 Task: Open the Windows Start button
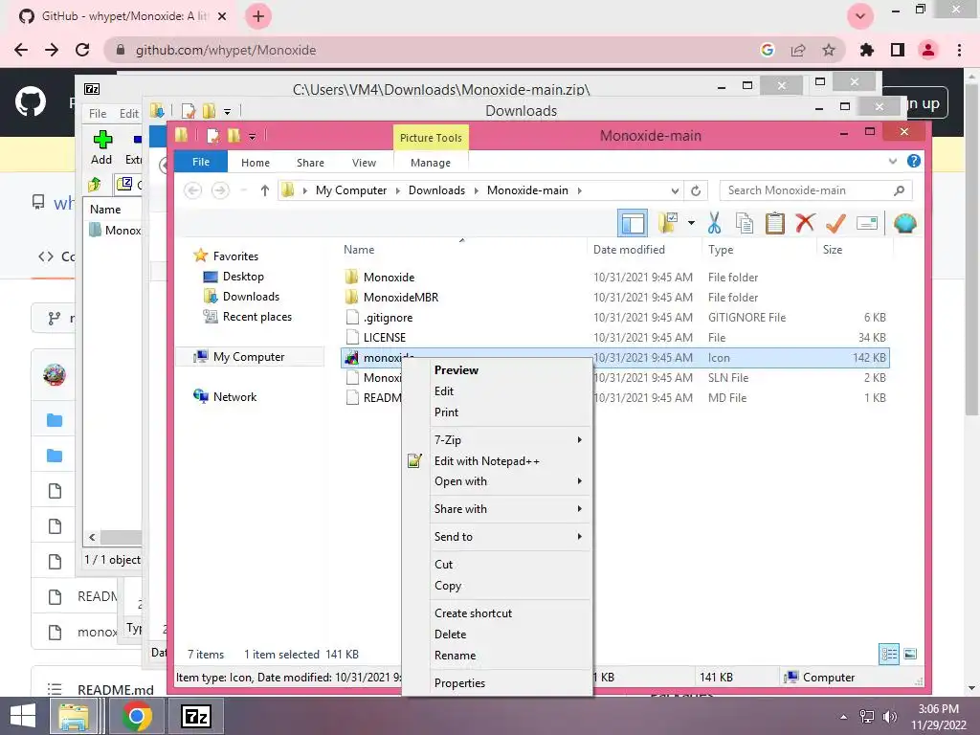coord(23,716)
